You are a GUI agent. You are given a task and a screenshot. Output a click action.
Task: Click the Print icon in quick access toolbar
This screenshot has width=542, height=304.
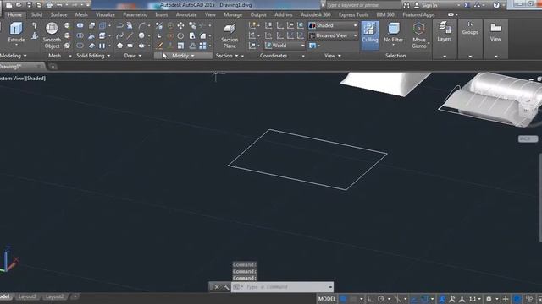point(49,5)
